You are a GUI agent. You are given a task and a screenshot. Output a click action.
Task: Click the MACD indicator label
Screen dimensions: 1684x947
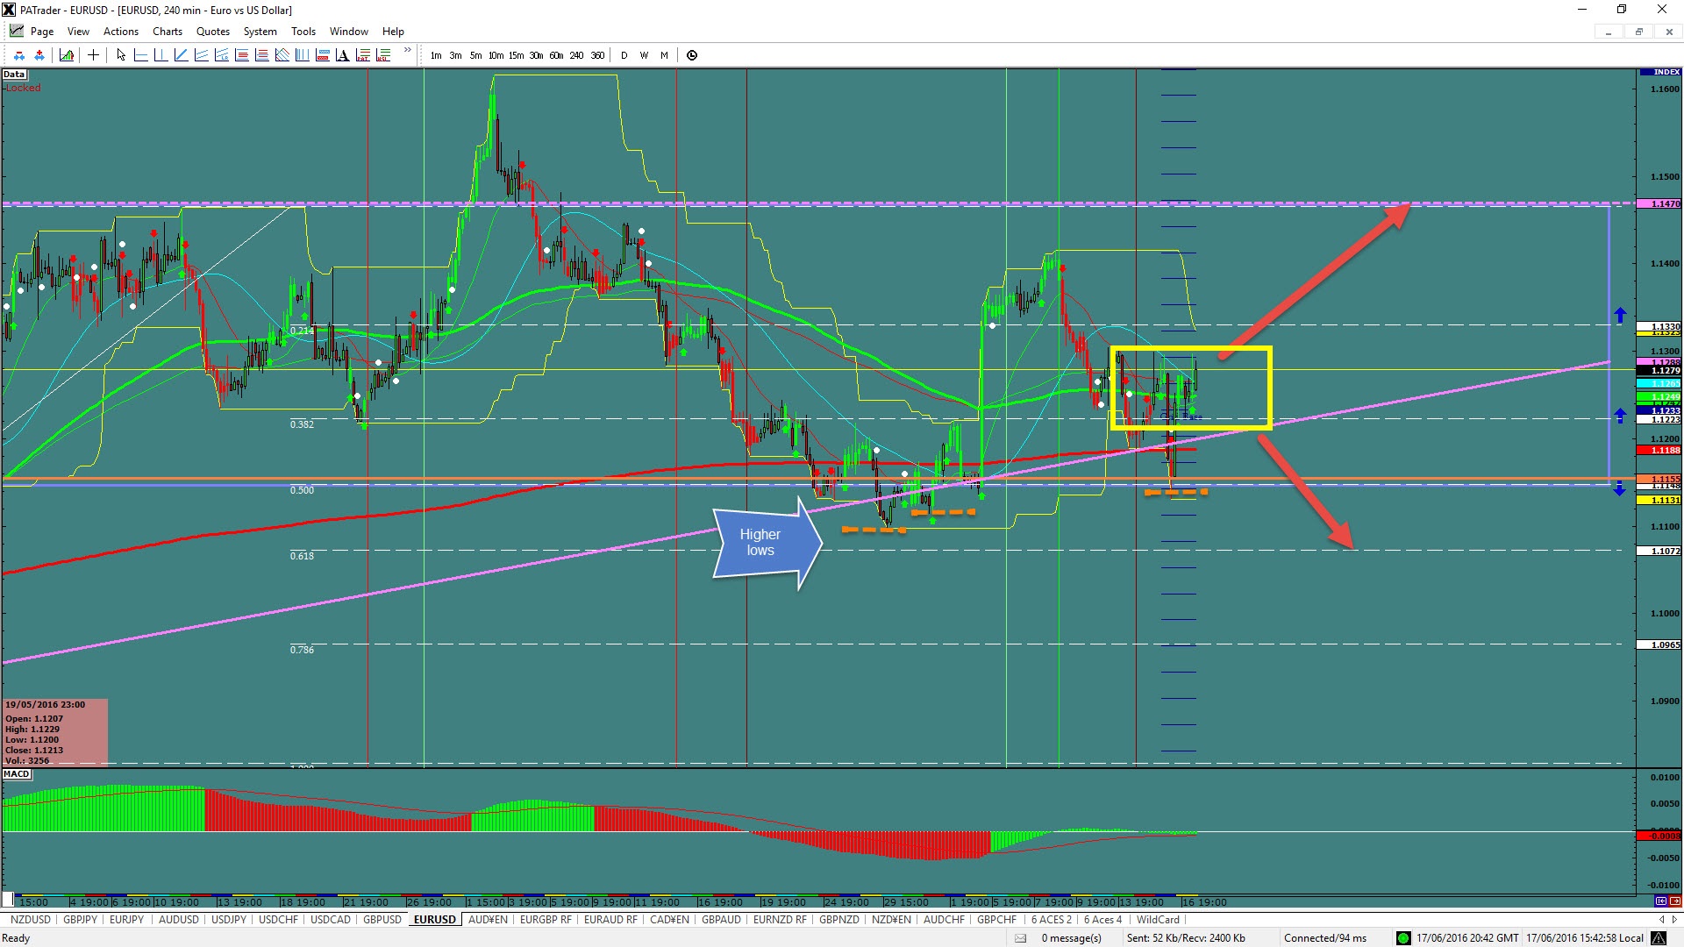coord(17,774)
